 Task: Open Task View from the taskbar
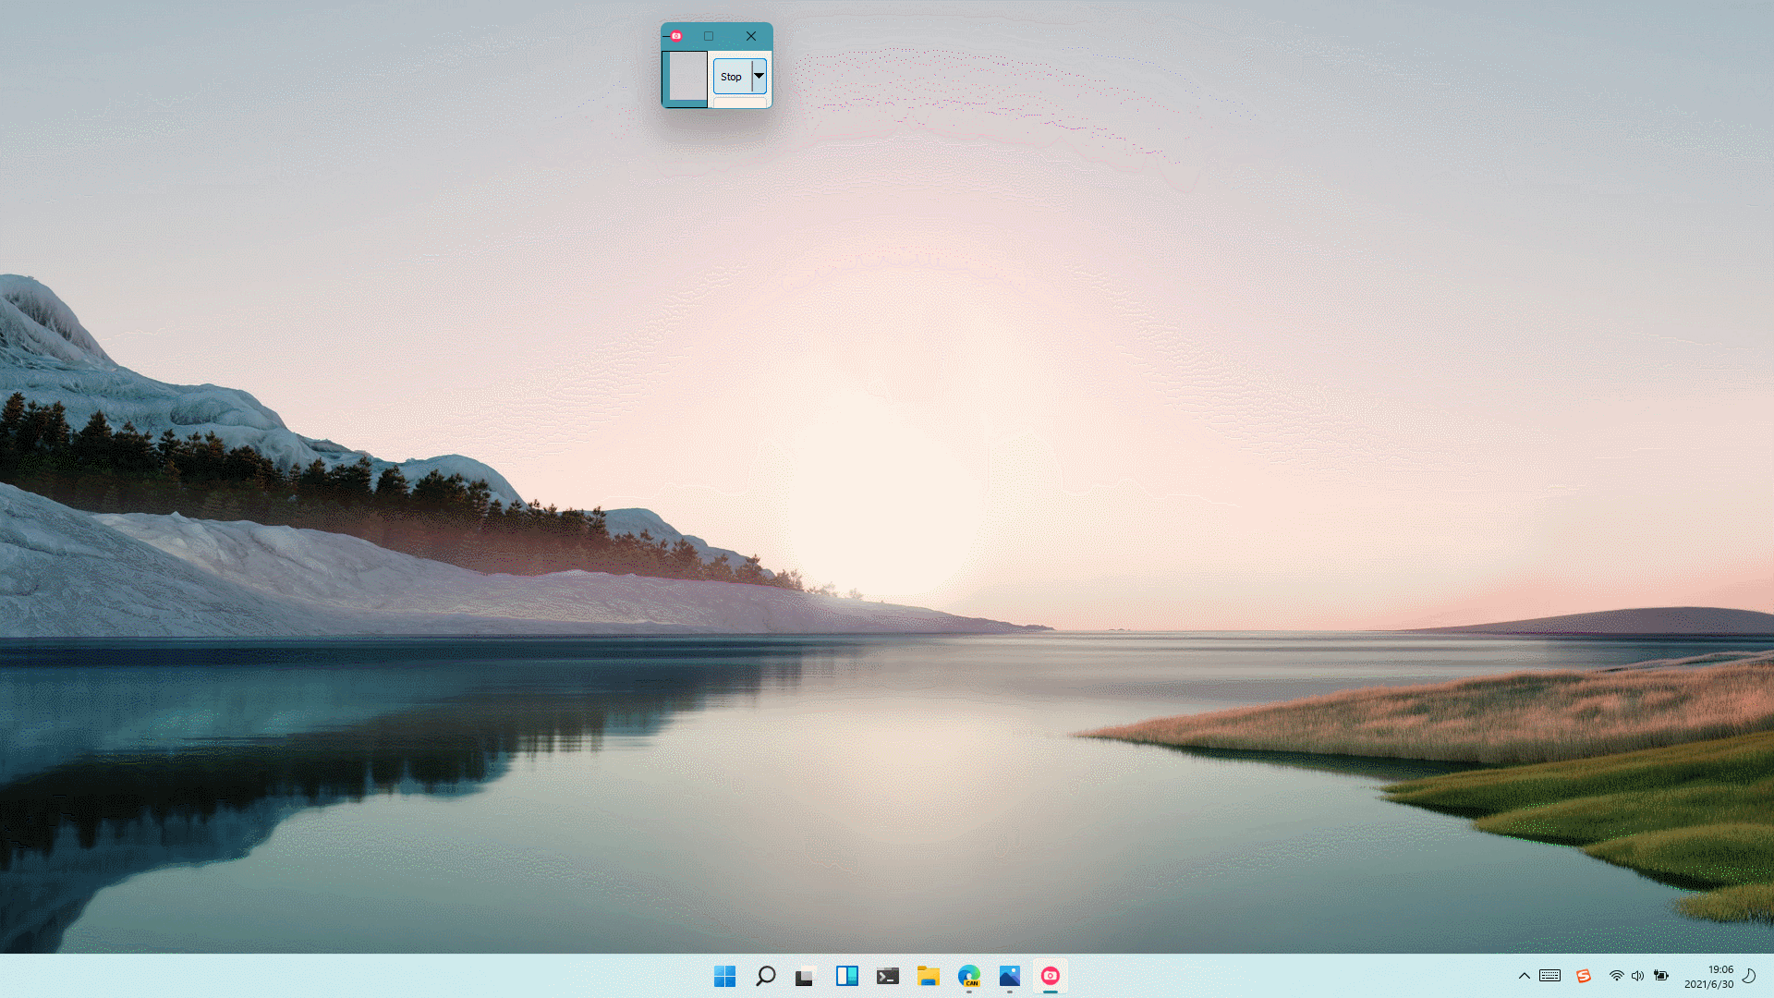point(805,976)
